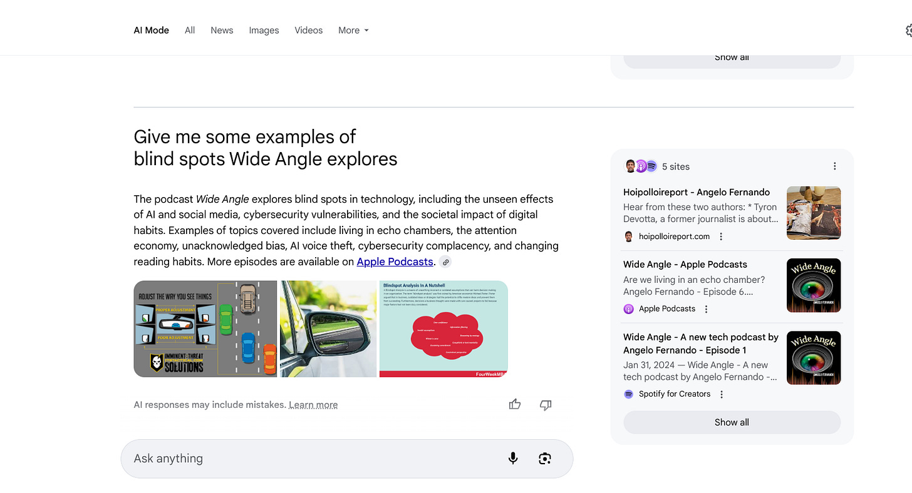Click stacked site icons beside 5 sites
The height and width of the screenshot is (493, 912).
tap(641, 166)
